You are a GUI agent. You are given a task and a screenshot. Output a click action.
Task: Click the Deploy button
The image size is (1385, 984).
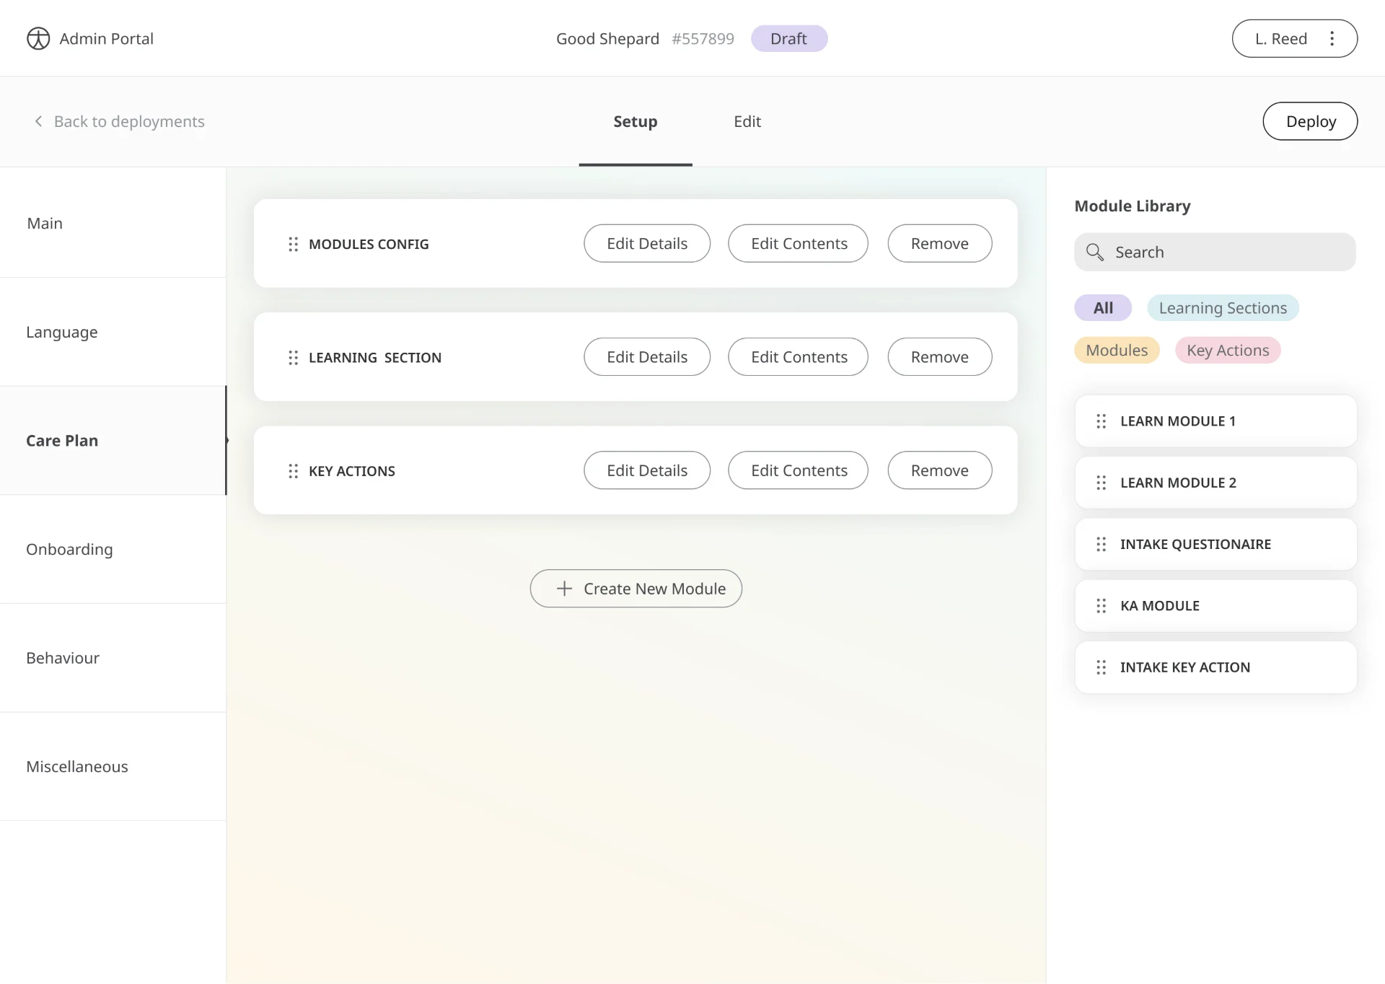[x=1310, y=121]
